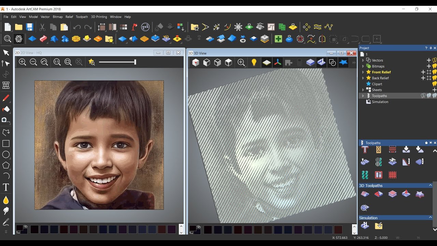Collapse the Simulation section
This screenshot has width=437, height=246.
tap(430, 218)
